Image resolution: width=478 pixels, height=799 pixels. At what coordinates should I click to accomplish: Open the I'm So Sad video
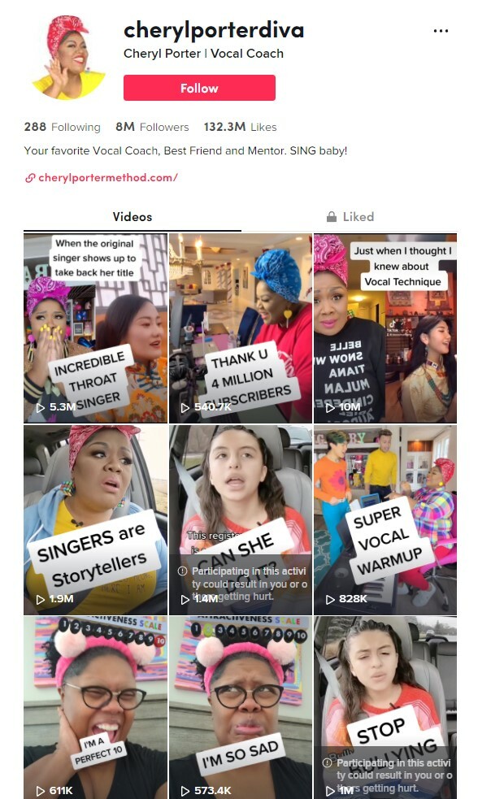coord(241,708)
